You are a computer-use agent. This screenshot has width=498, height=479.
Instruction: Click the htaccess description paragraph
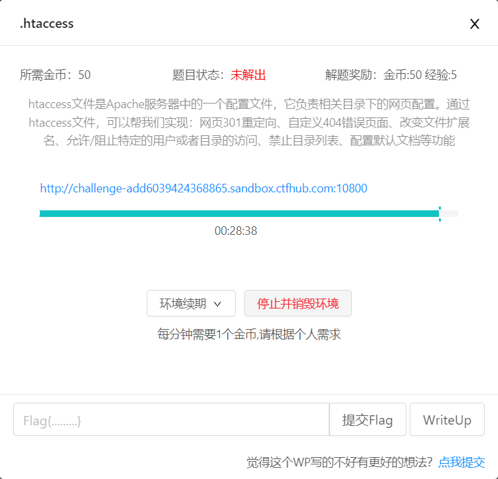[x=249, y=123]
